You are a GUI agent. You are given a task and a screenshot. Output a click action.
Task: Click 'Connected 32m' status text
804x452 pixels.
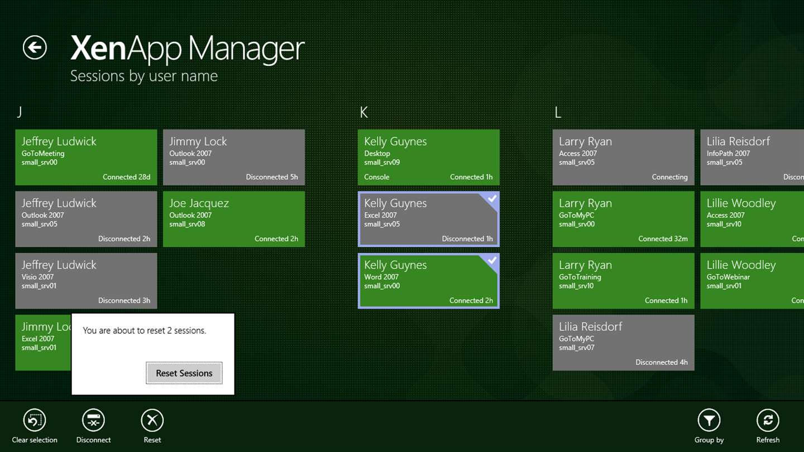663,239
